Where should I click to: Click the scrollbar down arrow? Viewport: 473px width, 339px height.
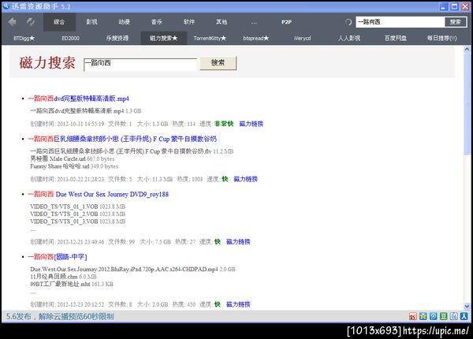tap(467, 306)
